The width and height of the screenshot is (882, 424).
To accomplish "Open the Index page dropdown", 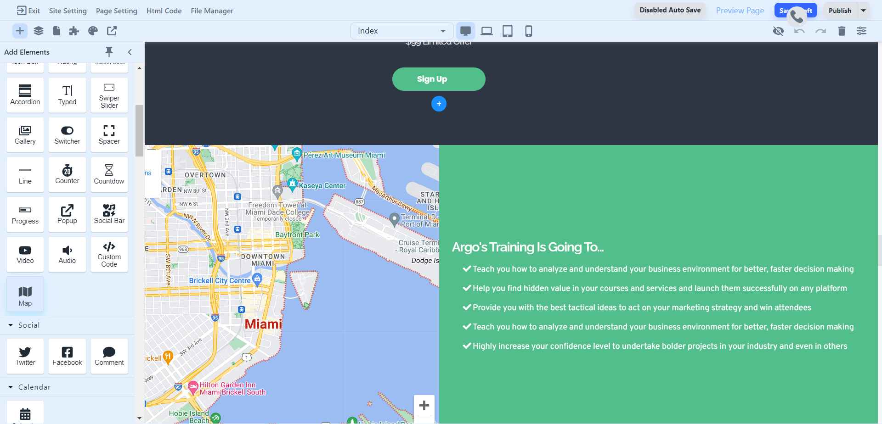I will 401,31.
